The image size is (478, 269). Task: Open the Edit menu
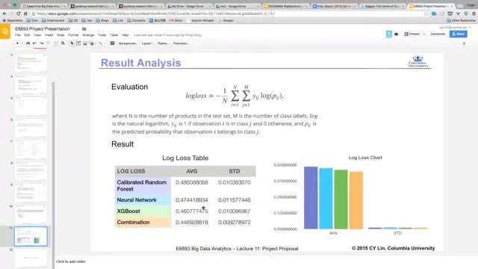click(x=27, y=35)
